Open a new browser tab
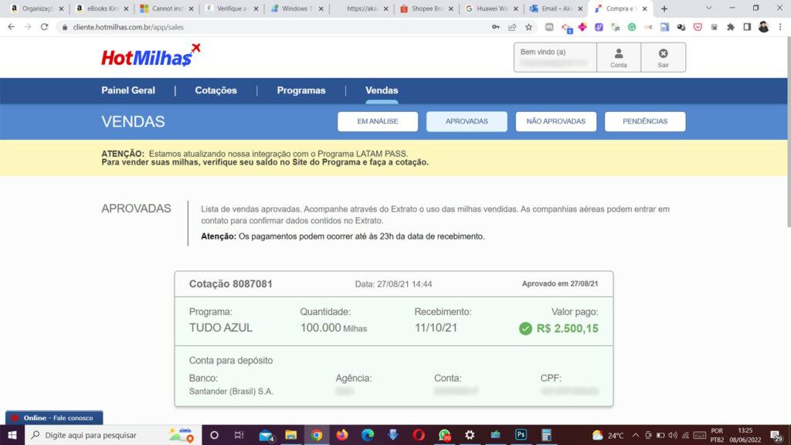The image size is (791, 445). click(x=664, y=8)
